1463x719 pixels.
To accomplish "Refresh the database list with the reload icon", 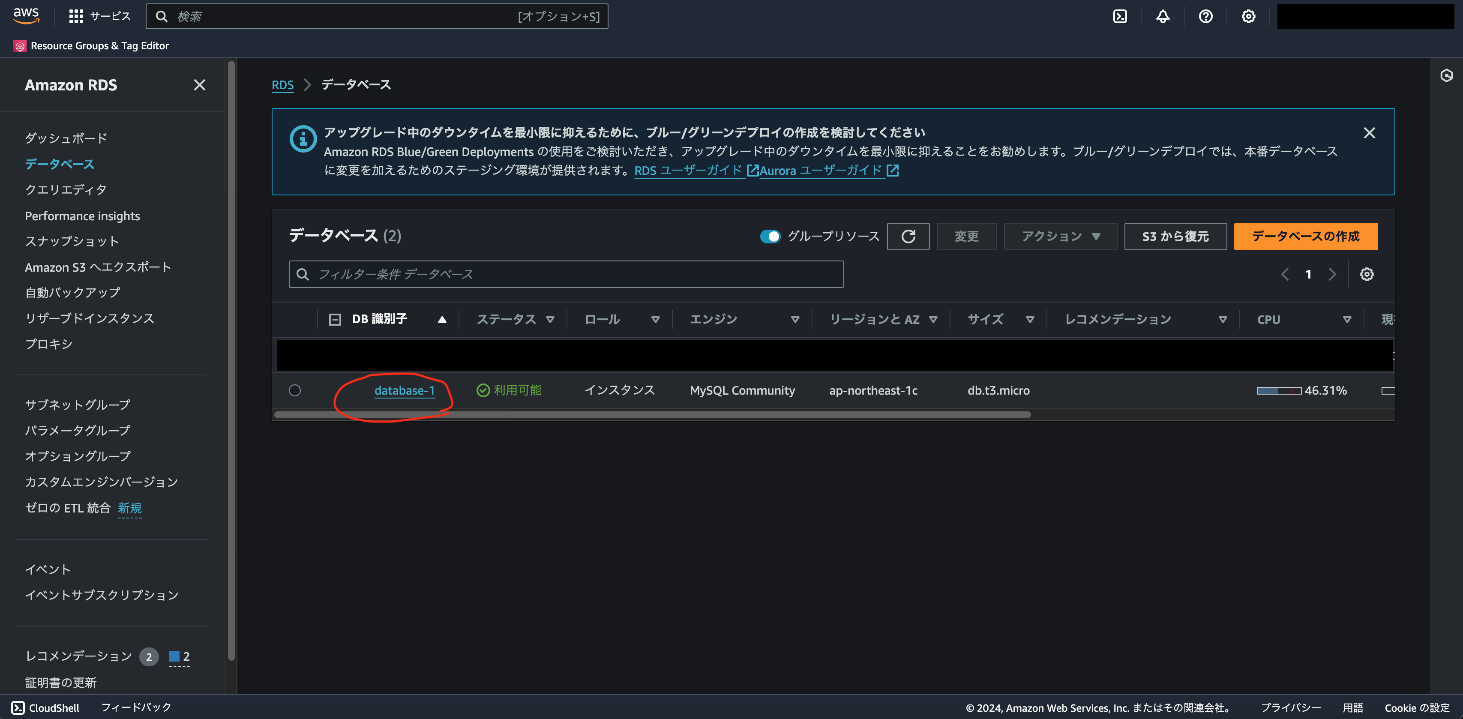I will pos(908,236).
